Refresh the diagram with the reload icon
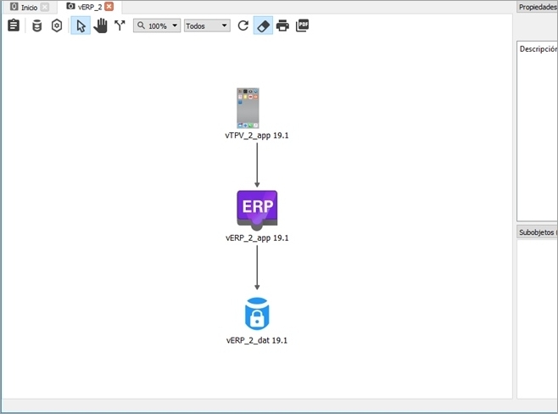 pyautogui.click(x=243, y=25)
